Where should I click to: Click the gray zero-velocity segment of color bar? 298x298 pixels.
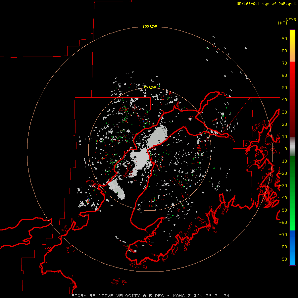point(292,147)
